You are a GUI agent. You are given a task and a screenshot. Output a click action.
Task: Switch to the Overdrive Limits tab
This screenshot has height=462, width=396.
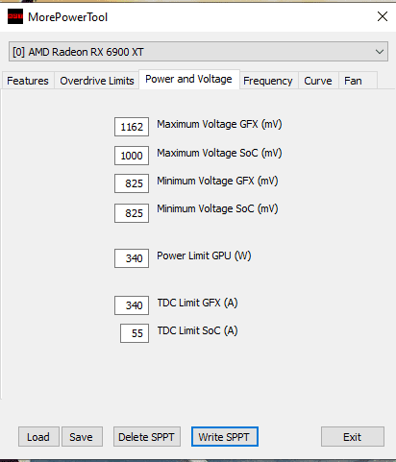(97, 81)
